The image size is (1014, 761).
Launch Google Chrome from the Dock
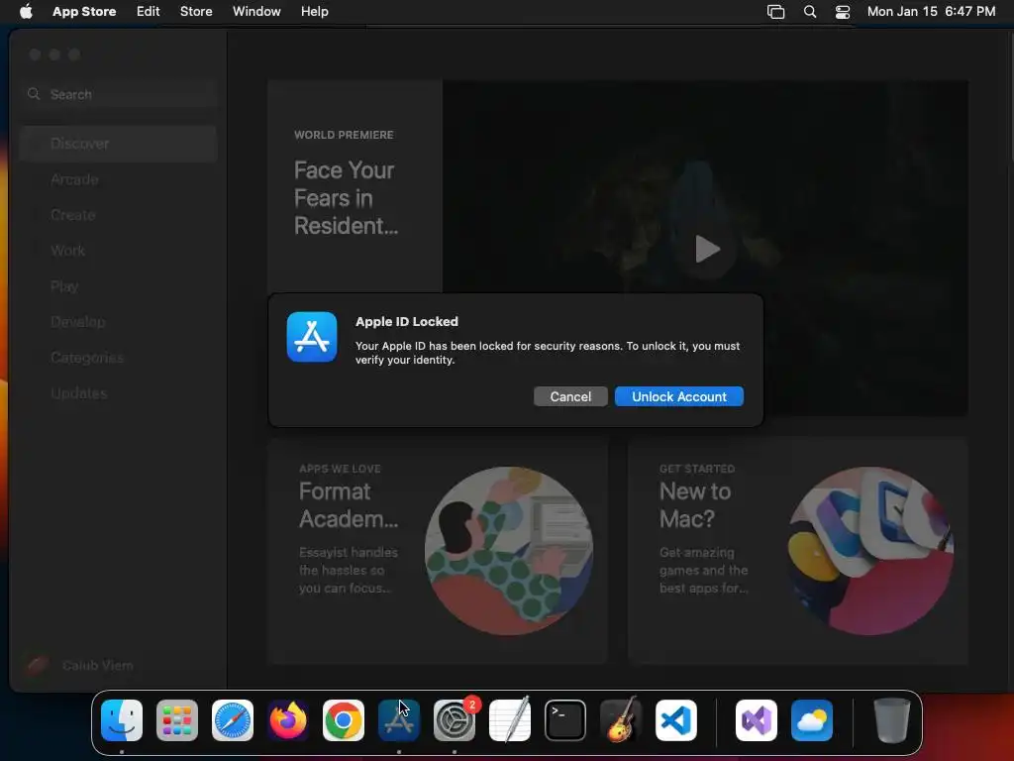(344, 720)
